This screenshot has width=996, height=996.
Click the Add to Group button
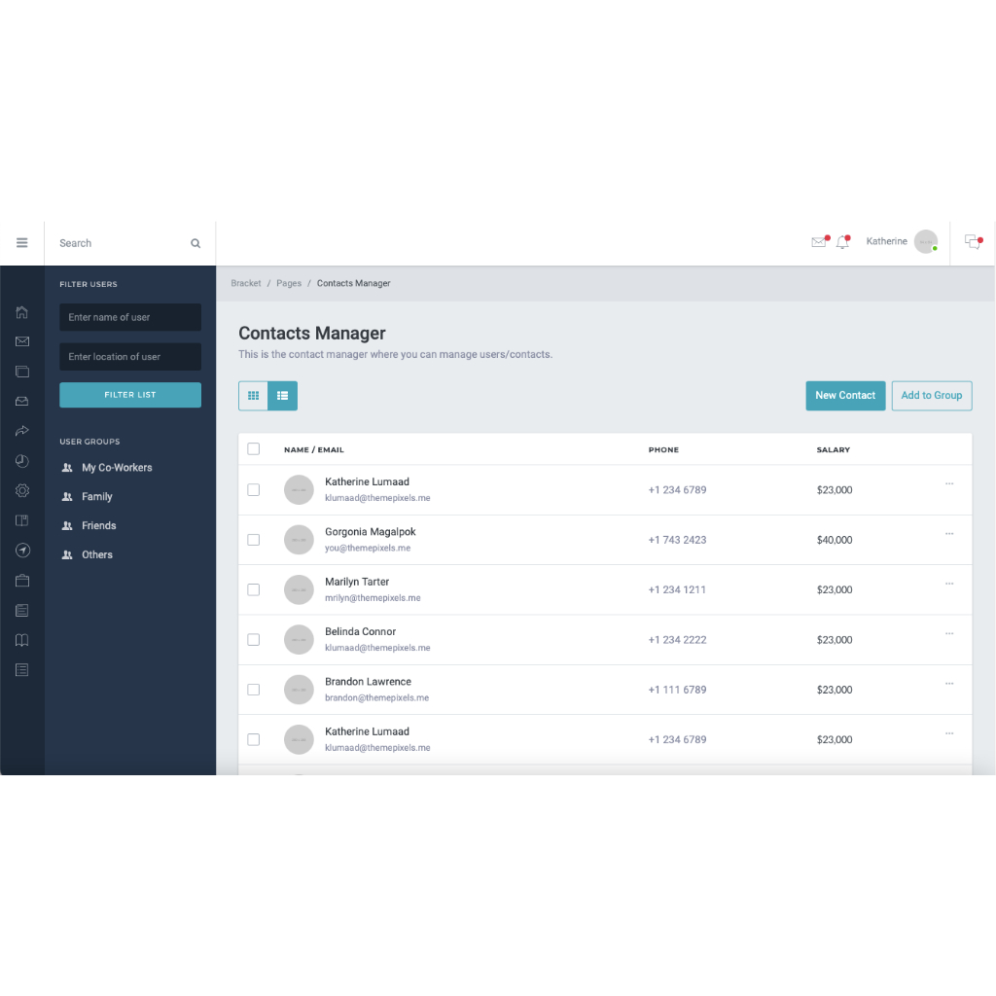pos(932,396)
